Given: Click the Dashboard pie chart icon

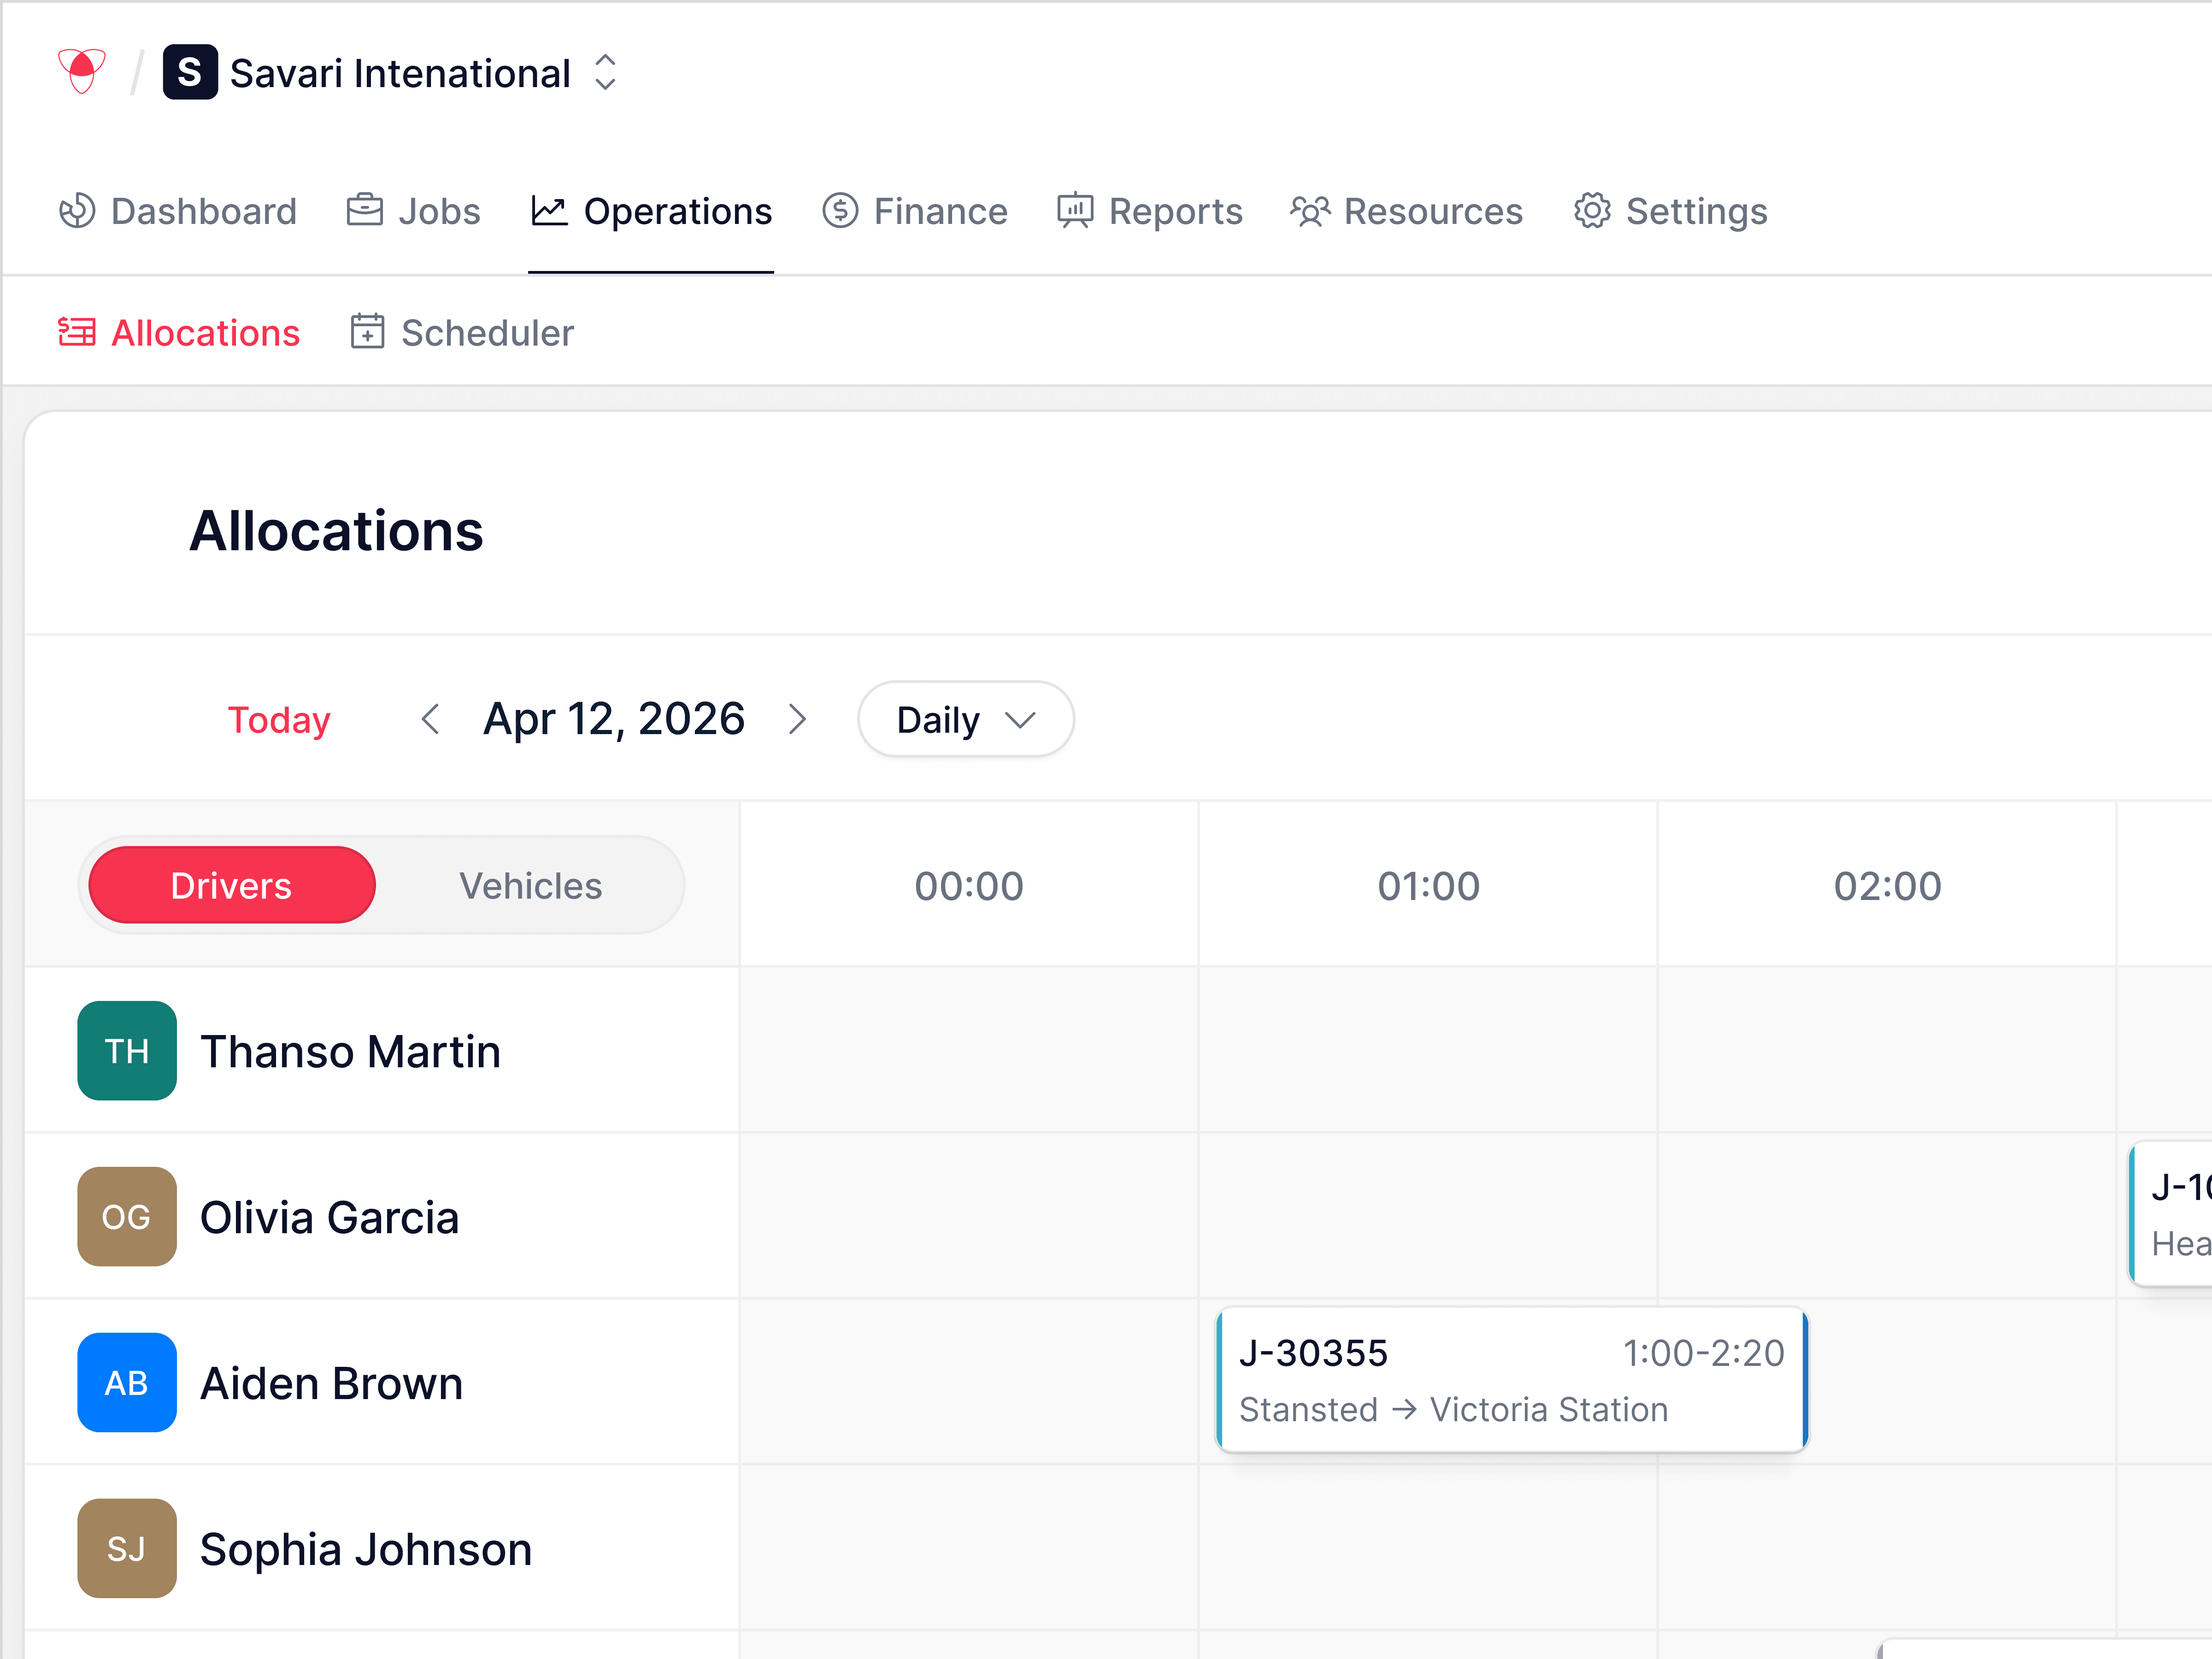Looking at the screenshot, I should (x=77, y=211).
